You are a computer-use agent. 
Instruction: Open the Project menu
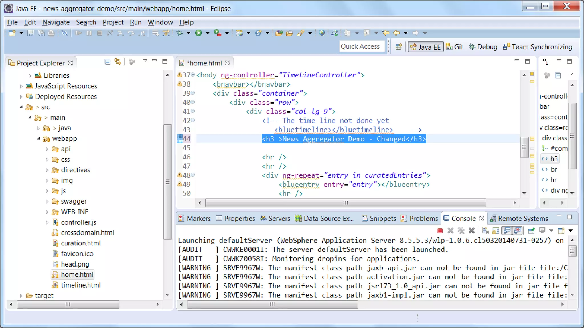(x=113, y=22)
